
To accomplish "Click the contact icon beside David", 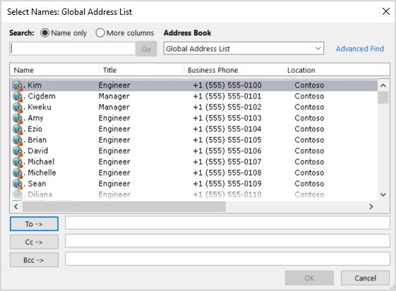I will (x=18, y=151).
